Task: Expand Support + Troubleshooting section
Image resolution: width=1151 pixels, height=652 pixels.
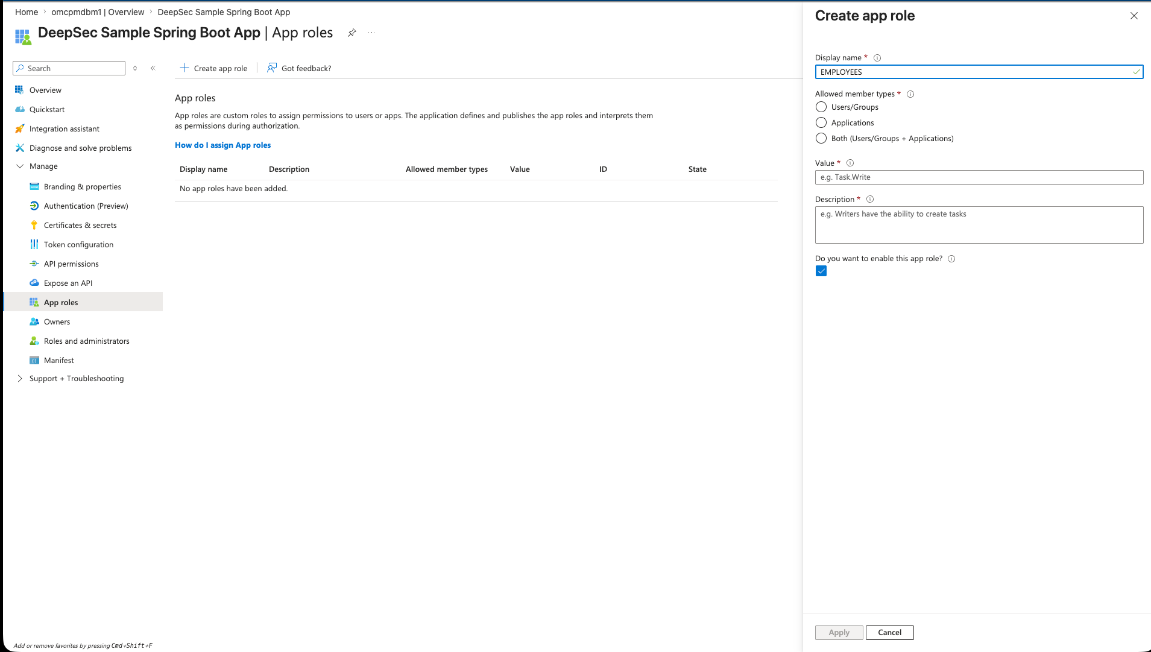Action: click(x=20, y=378)
